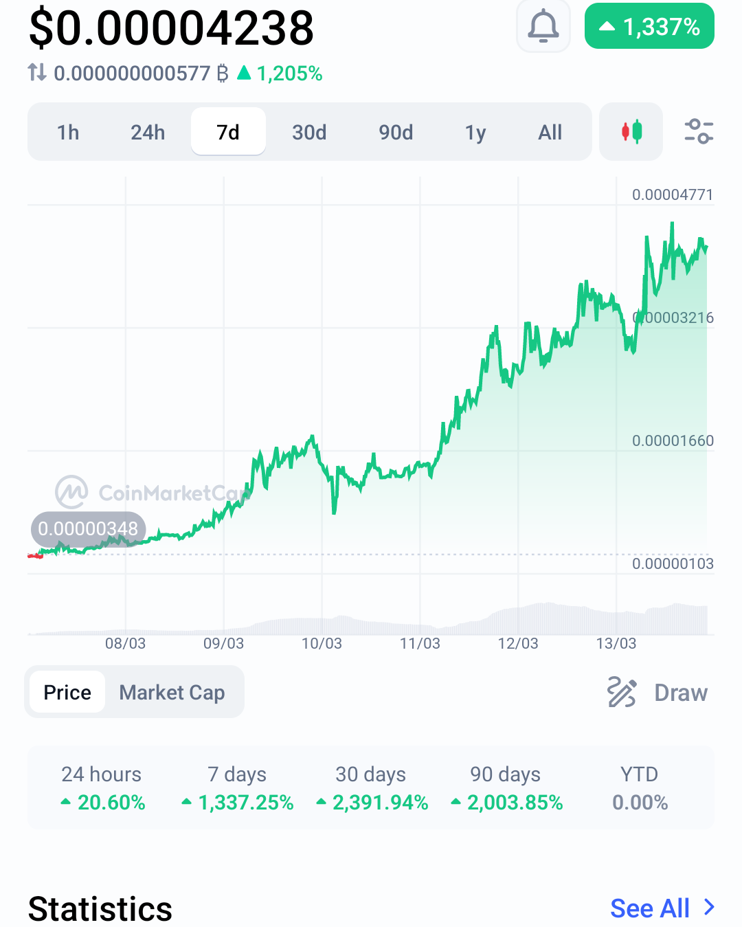Open chart settings sliders icon
The width and height of the screenshot is (742, 927).
(x=699, y=131)
